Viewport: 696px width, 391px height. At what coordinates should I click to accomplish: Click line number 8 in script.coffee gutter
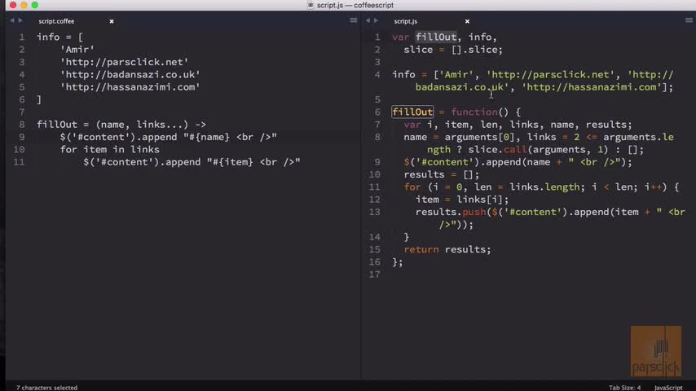(22, 125)
